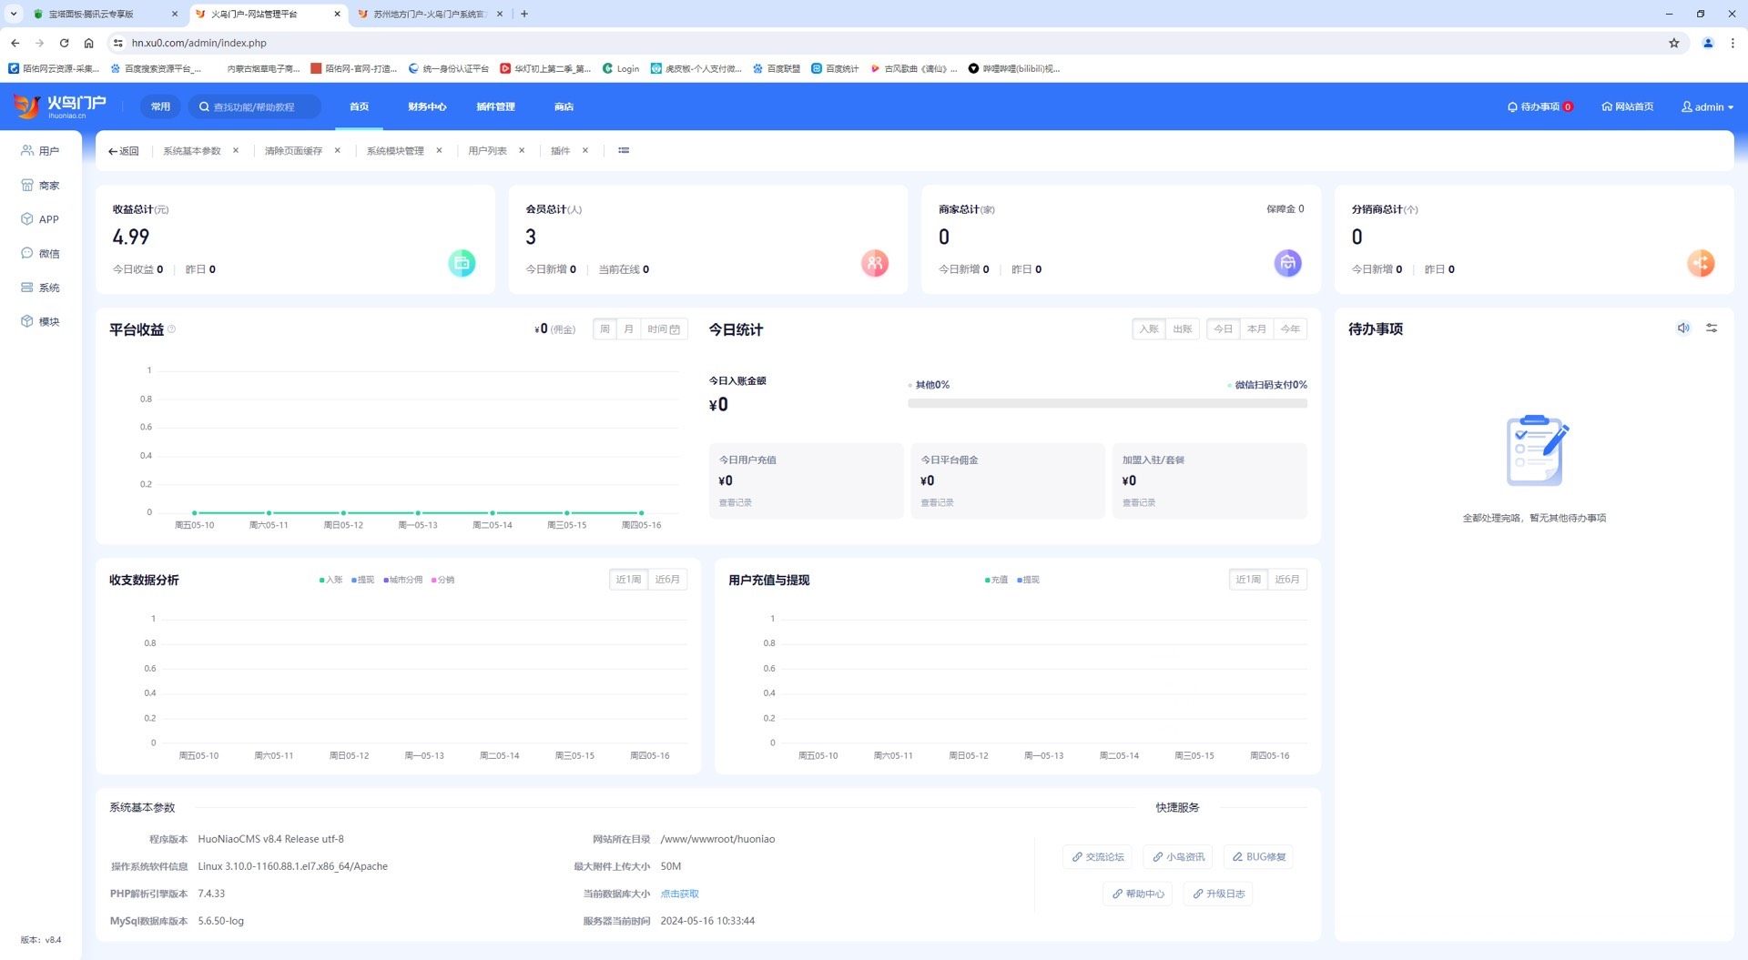Open the 微信 sidebar section
This screenshot has height=960, width=1748.
40,254
